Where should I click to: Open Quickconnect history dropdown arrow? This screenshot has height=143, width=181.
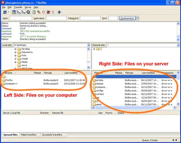point(137,18)
